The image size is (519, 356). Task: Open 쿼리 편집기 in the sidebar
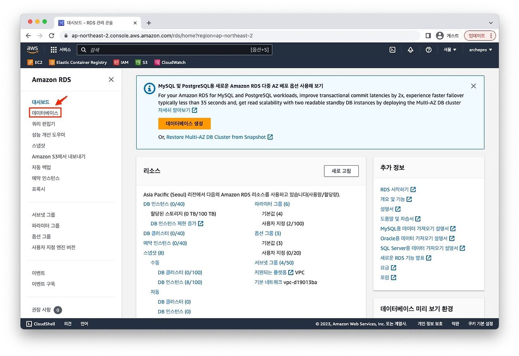pyautogui.click(x=43, y=124)
